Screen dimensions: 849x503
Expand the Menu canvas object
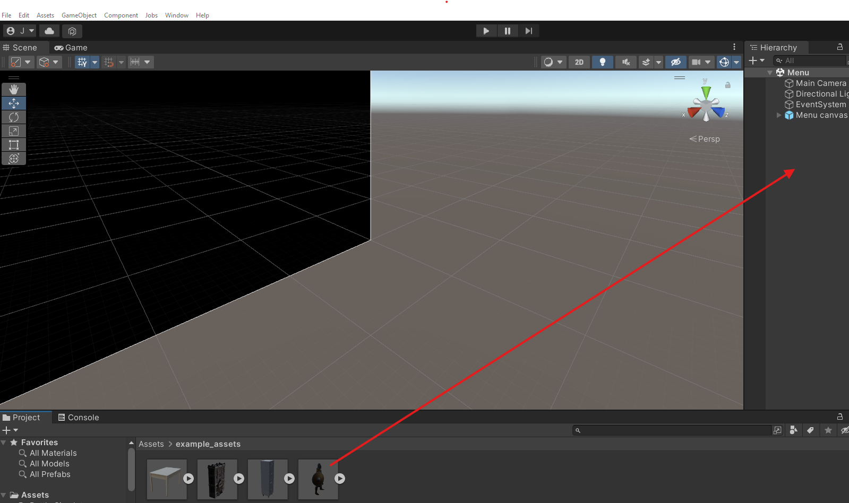pyautogui.click(x=779, y=115)
